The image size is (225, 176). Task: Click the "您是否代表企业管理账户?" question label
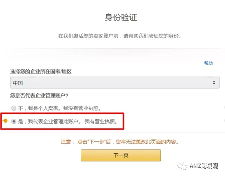pyautogui.click(x=39, y=96)
